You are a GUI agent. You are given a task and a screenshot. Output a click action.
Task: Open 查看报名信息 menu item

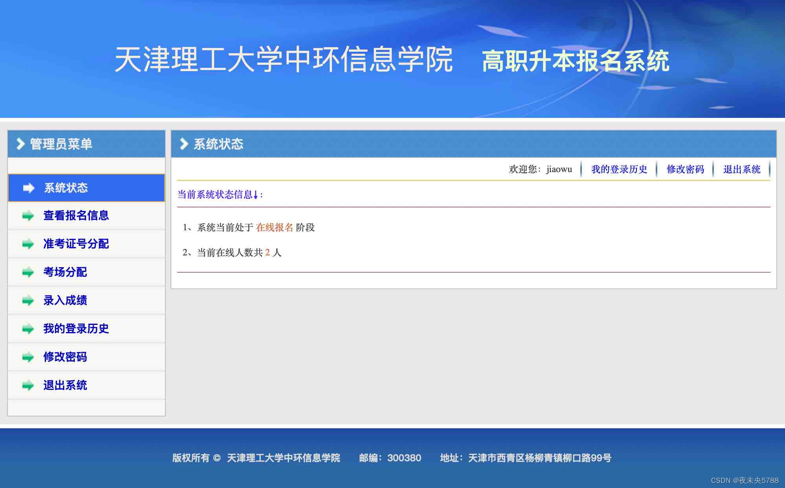[86, 216]
